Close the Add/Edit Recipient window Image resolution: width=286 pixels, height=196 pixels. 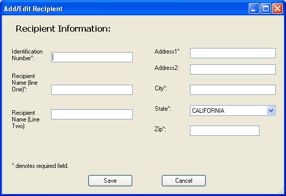pyautogui.click(x=277, y=9)
